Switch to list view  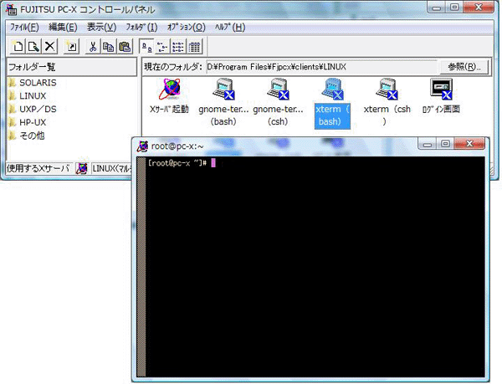click(178, 47)
